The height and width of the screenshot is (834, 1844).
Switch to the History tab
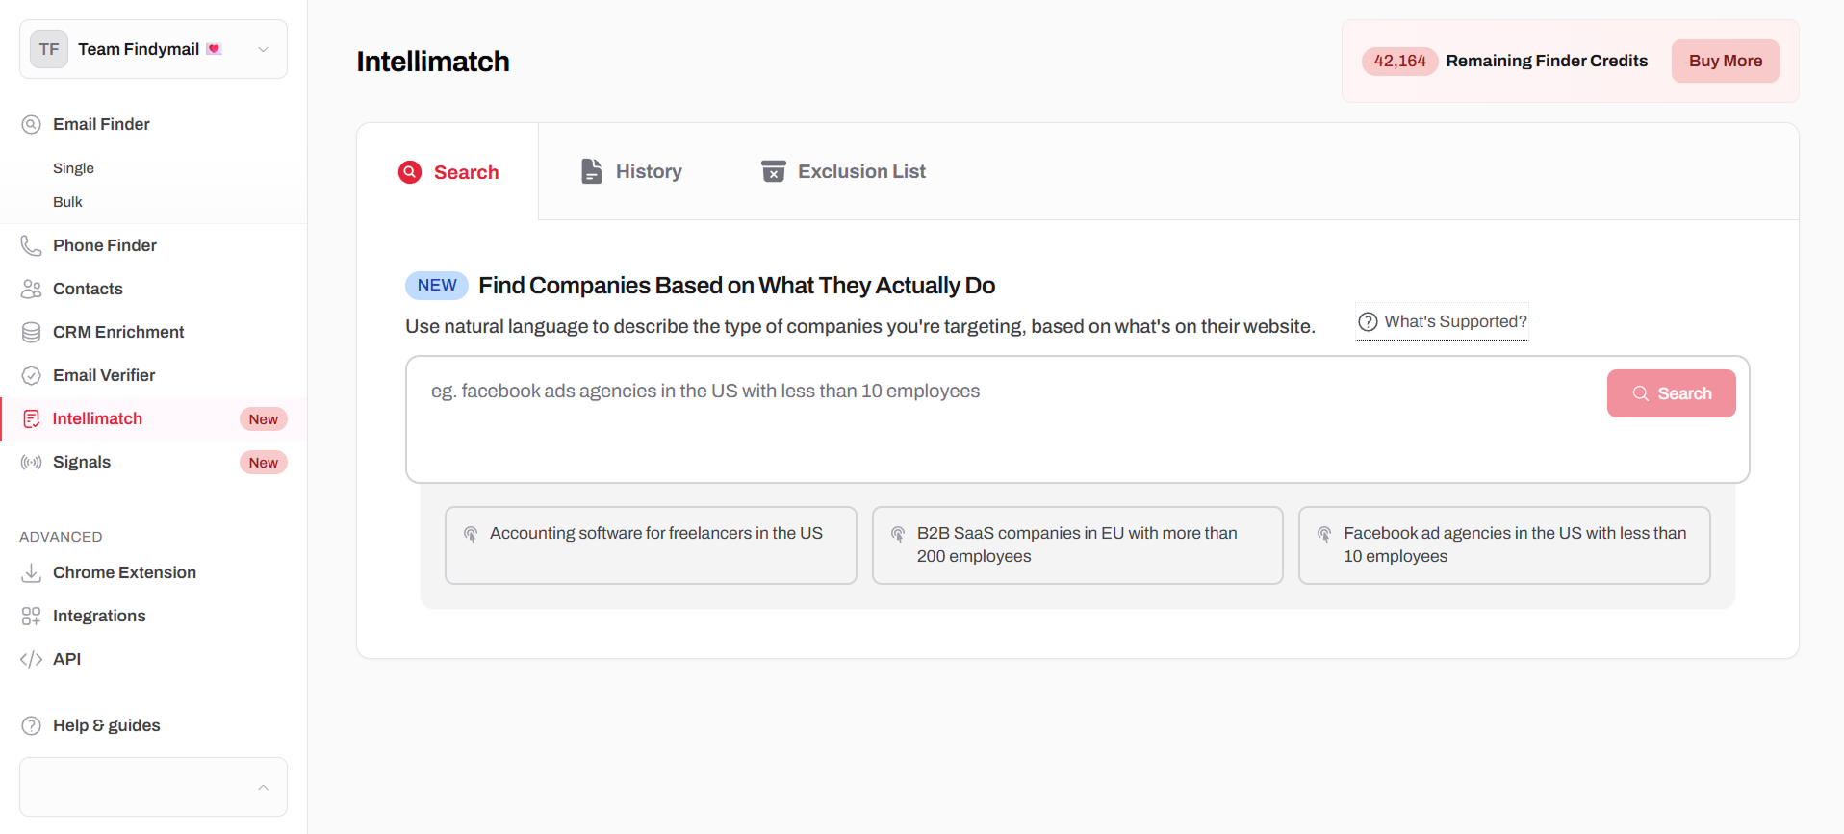coord(632,171)
